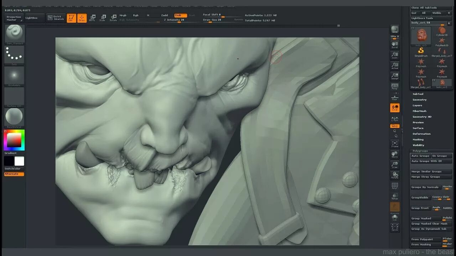The height and width of the screenshot is (256, 456).
Task: Open the BasicMaterial material selector
Action: [x=14, y=118]
